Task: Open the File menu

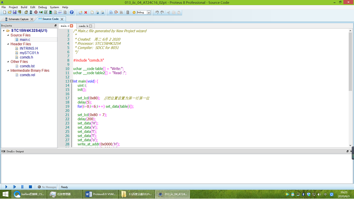Action: click(x=4, y=7)
